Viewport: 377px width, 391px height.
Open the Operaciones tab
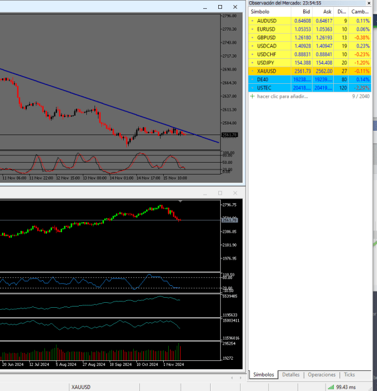(321, 375)
